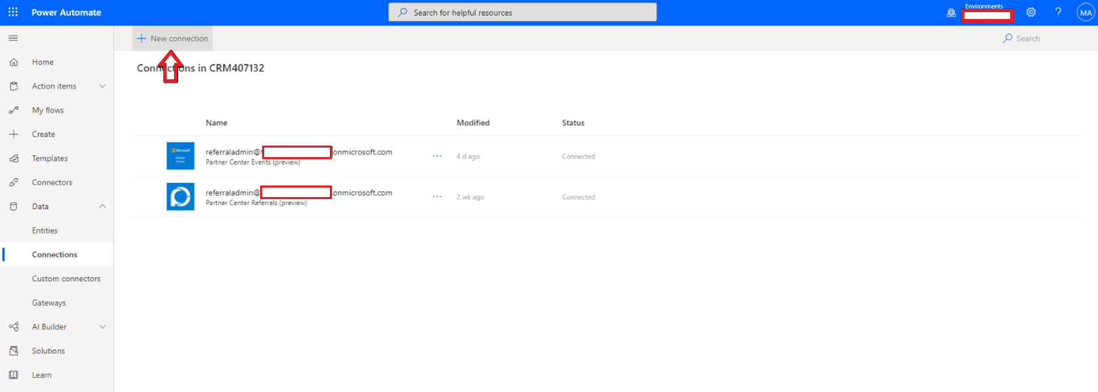Screen dimensions: 1098x392
Task: Open the Partner Center Referrals connection name
Action: click(299, 193)
